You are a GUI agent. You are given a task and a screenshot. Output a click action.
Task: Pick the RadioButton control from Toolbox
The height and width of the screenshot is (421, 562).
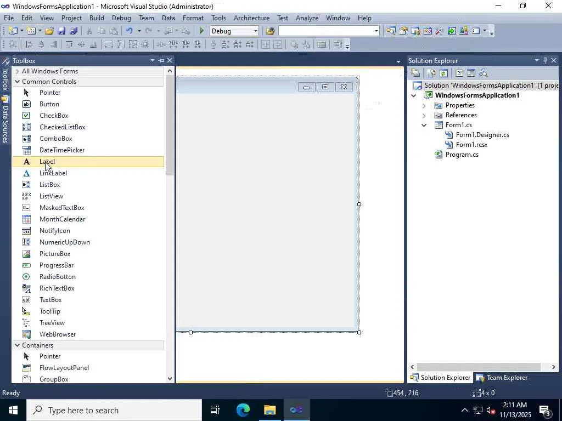coord(88,277)
